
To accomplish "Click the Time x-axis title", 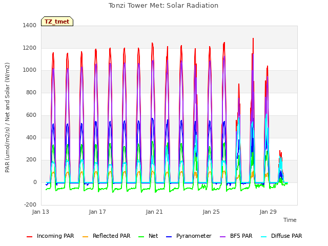I will pos(290,220).
